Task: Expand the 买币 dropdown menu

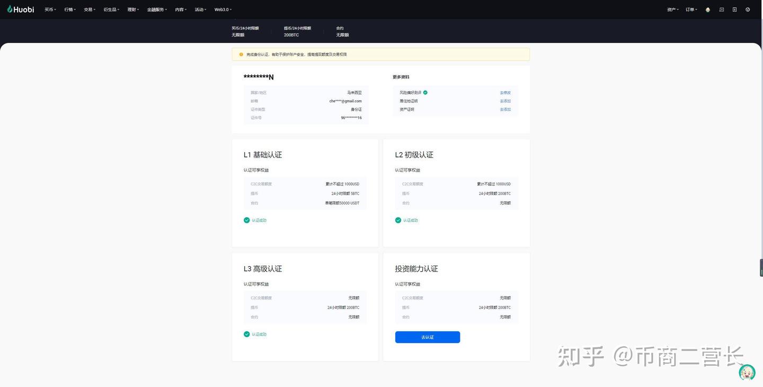Action: pos(50,10)
